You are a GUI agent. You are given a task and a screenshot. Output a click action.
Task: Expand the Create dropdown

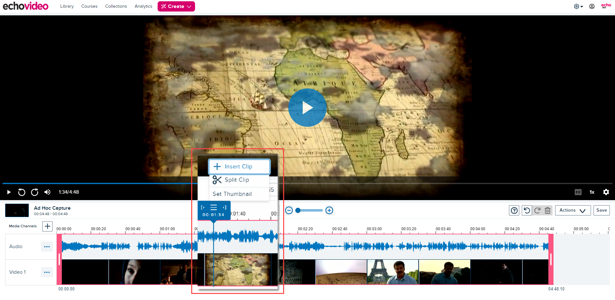coord(176,6)
